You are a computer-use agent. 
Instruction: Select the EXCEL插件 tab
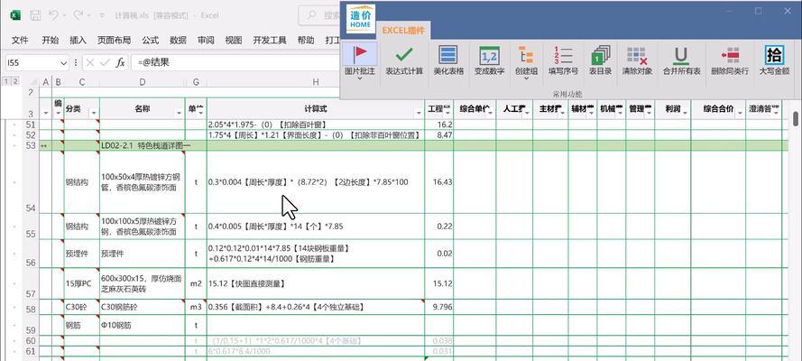403,30
